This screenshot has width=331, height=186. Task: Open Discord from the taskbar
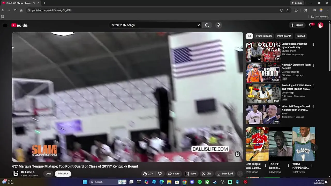[x=192, y=182]
